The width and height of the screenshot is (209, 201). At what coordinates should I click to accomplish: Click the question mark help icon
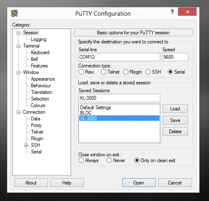pos(172,12)
